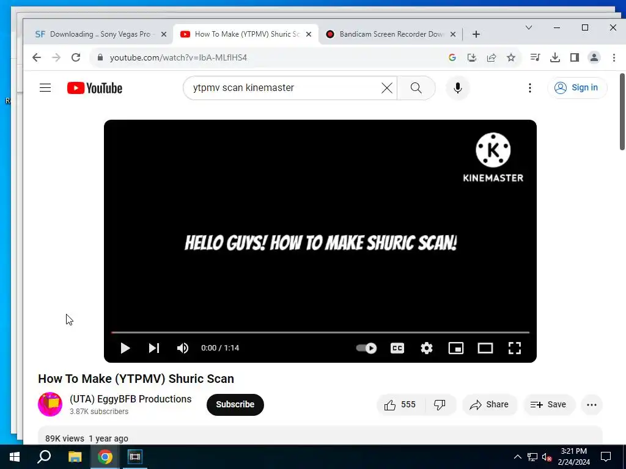This screenshot has width=626, height=469.
Task: Open Chrome profile avatar
Action: pyautogui.click(x=594, y=57)
